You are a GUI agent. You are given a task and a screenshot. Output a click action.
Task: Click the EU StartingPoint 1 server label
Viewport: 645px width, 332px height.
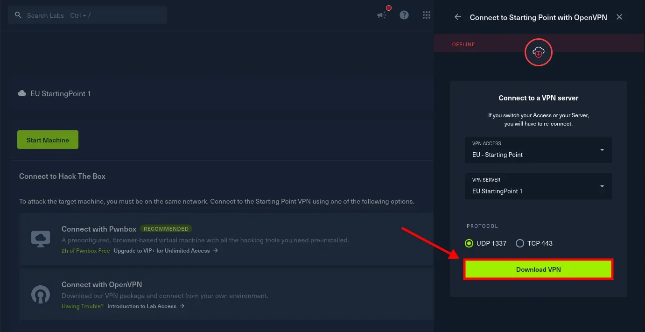pyautogui.click(x=61, y=93)
